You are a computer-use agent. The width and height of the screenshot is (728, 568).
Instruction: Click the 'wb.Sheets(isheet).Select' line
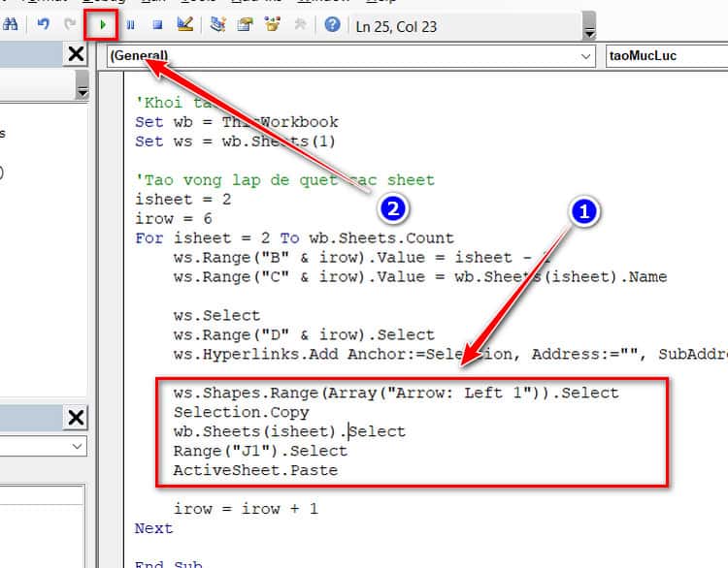click(x=289, y=431)
